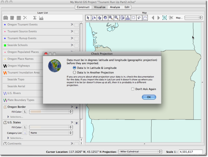Open the Miller Cylindrical projection dropdown
This screenshot has height=157, width=208.
[x=140, y=152]
